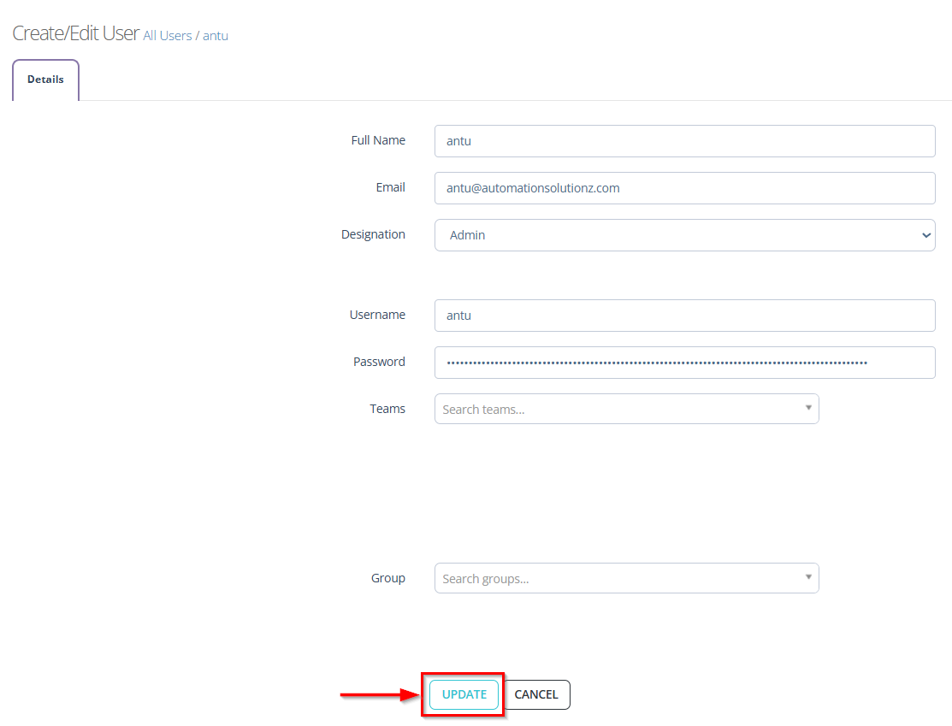Focus the Email address field
The width and height of the screenshot is (952, 726).
pyautogui.click(x=684, y=188)
